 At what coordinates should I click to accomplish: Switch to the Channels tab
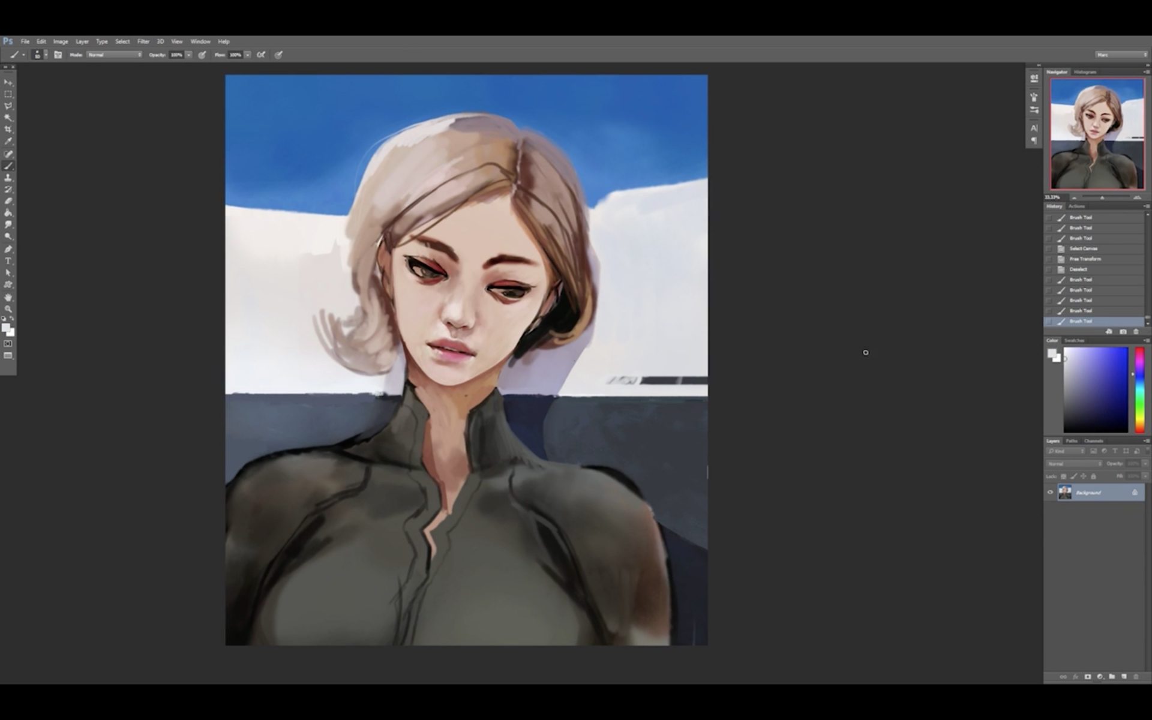pyautogui.click(x=1093, y=441)
